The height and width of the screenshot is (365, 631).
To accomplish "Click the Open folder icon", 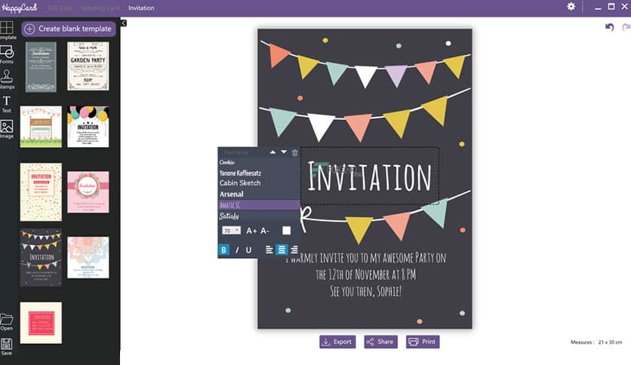I will 7,322.
